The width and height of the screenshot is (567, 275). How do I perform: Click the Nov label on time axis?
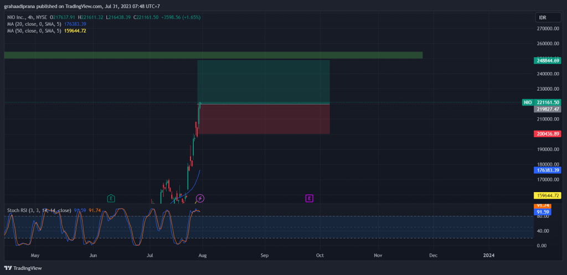coord(378,256)
